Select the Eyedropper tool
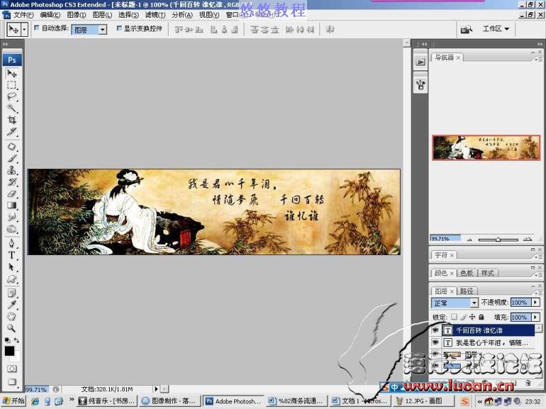 coord(12,305)
